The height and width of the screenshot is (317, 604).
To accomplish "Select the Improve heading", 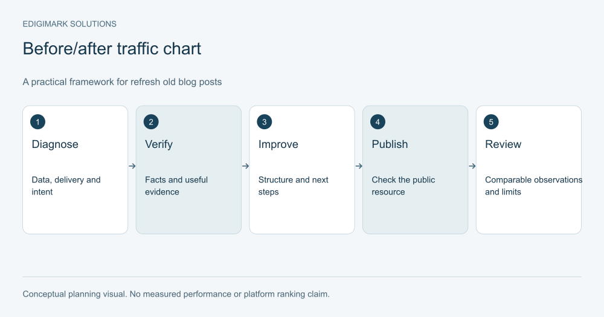I will (x=278, y=144).
